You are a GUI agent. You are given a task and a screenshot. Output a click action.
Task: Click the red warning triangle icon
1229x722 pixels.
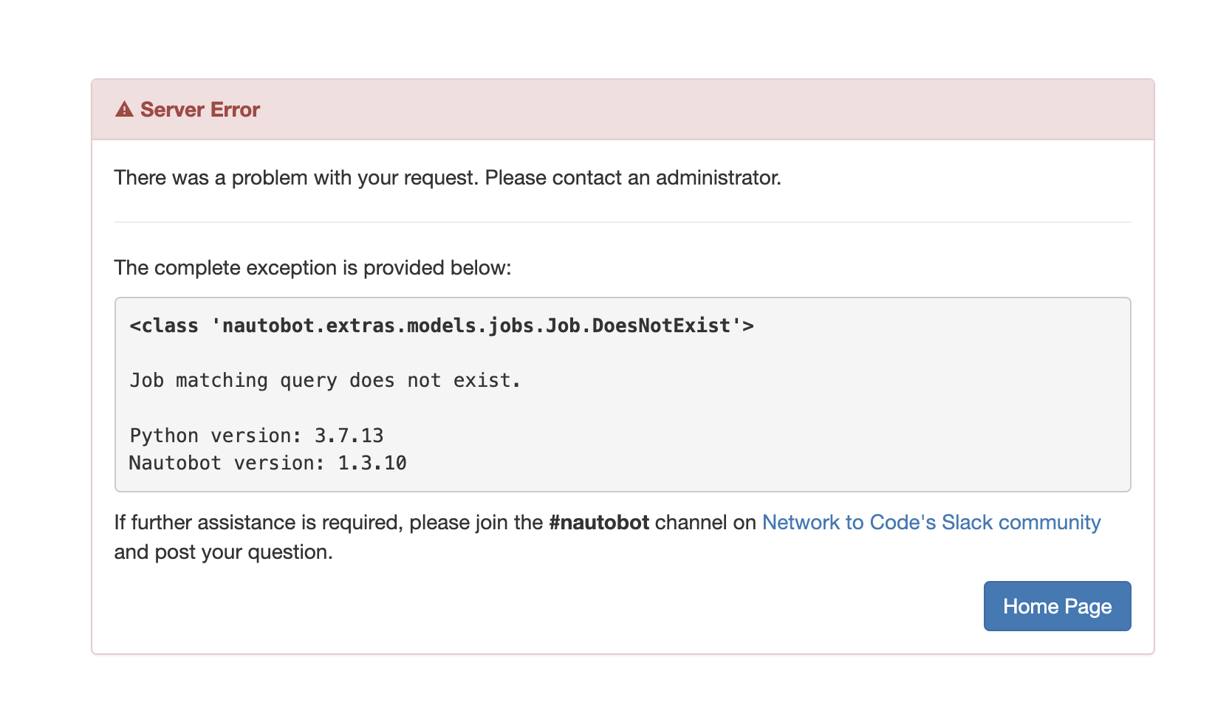coord(124,109)
